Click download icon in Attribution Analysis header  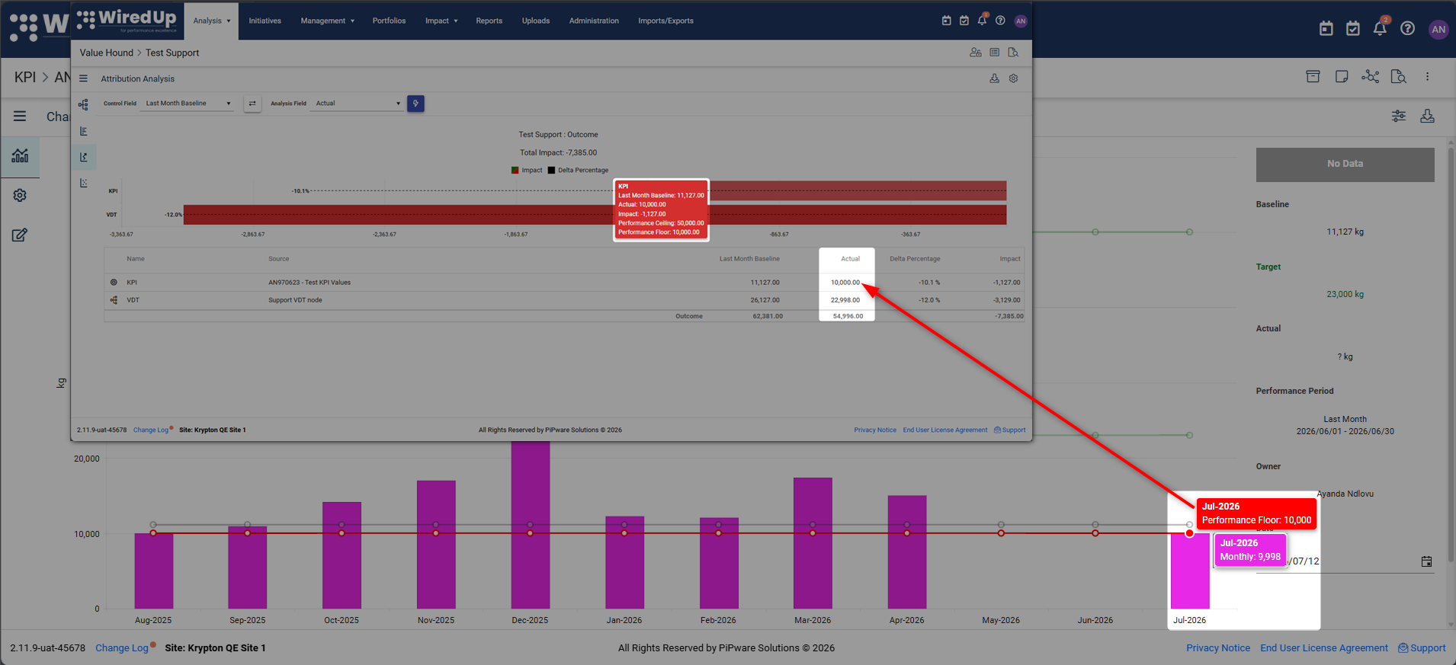click(995, 78)
